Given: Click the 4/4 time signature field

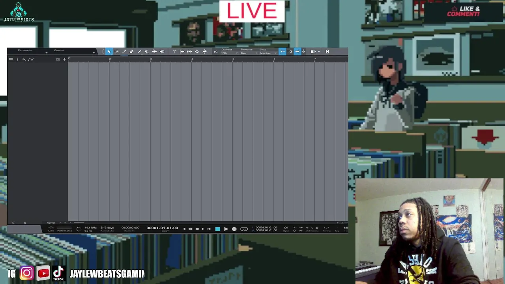Looking at the screenshot, I should [x=326, y=228].
